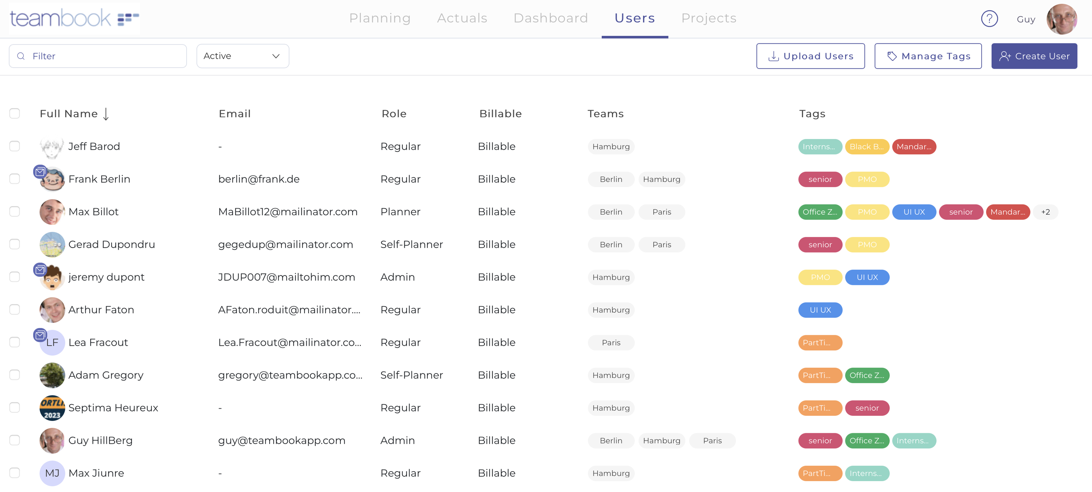The width and height of the screenshot is (1092, 492).
Task: Check the box next to Jeff Barod
Action: pyautogui.click(x=15, y=146)
